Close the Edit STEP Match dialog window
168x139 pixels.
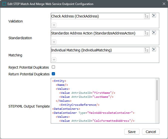click(162, 4)
